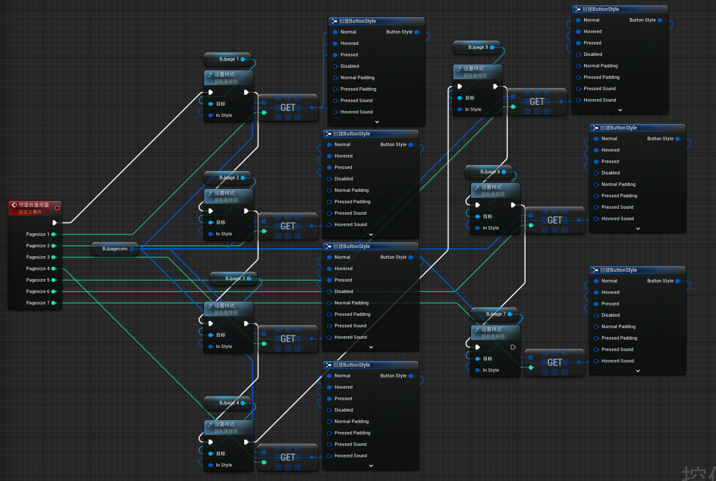716x481 pixels.
Task: Select the GET node beside BJpage 3's 设置样式
Action: (x=288, y=339)
